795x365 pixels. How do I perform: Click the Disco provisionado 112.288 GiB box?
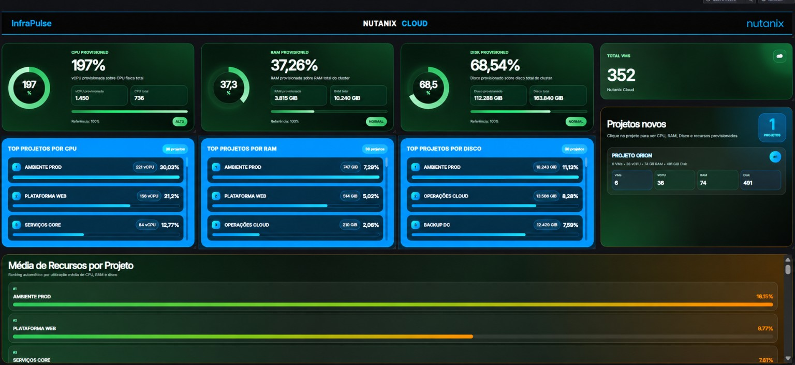coord(498,95)
